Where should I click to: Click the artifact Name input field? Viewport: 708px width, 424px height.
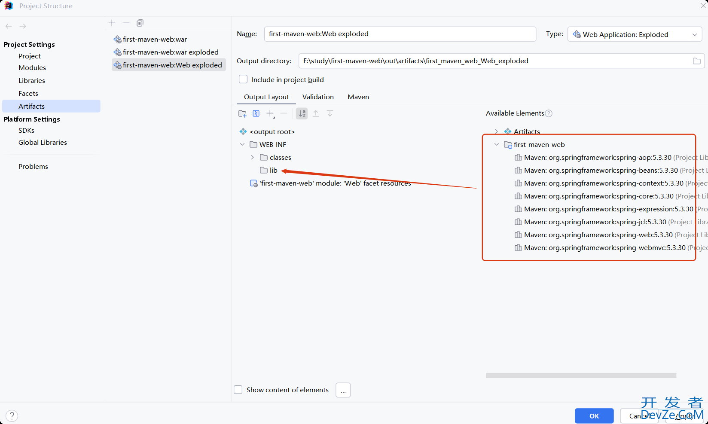tap(400, 34)
